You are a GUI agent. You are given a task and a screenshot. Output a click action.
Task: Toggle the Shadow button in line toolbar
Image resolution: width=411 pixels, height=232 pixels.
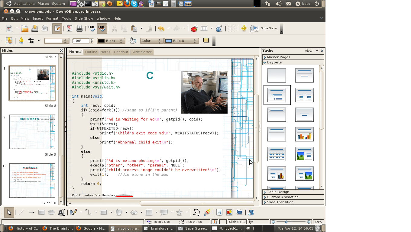[206, 40]
